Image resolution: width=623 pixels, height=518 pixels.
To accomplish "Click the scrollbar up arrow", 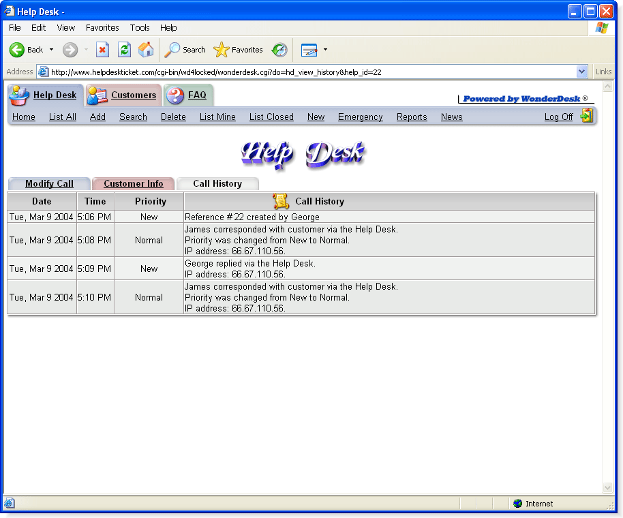I will pos(607,86).
